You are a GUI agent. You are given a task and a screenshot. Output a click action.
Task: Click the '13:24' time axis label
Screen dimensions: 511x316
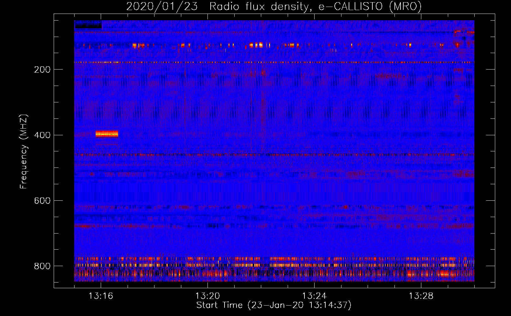314,296
